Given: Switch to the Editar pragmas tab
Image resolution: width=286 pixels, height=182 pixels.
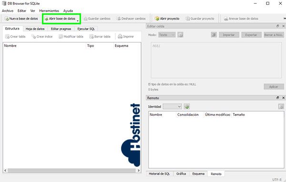Looking at the screenshot, I should [x=61, y=29].
